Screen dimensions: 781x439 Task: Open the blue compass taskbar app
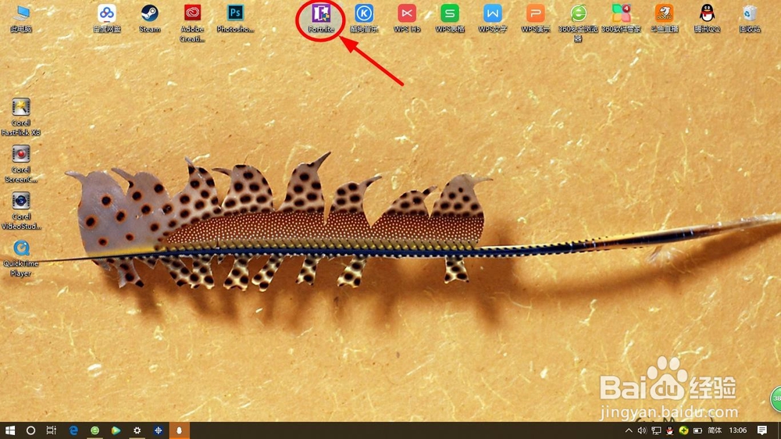tap(158, 430)
